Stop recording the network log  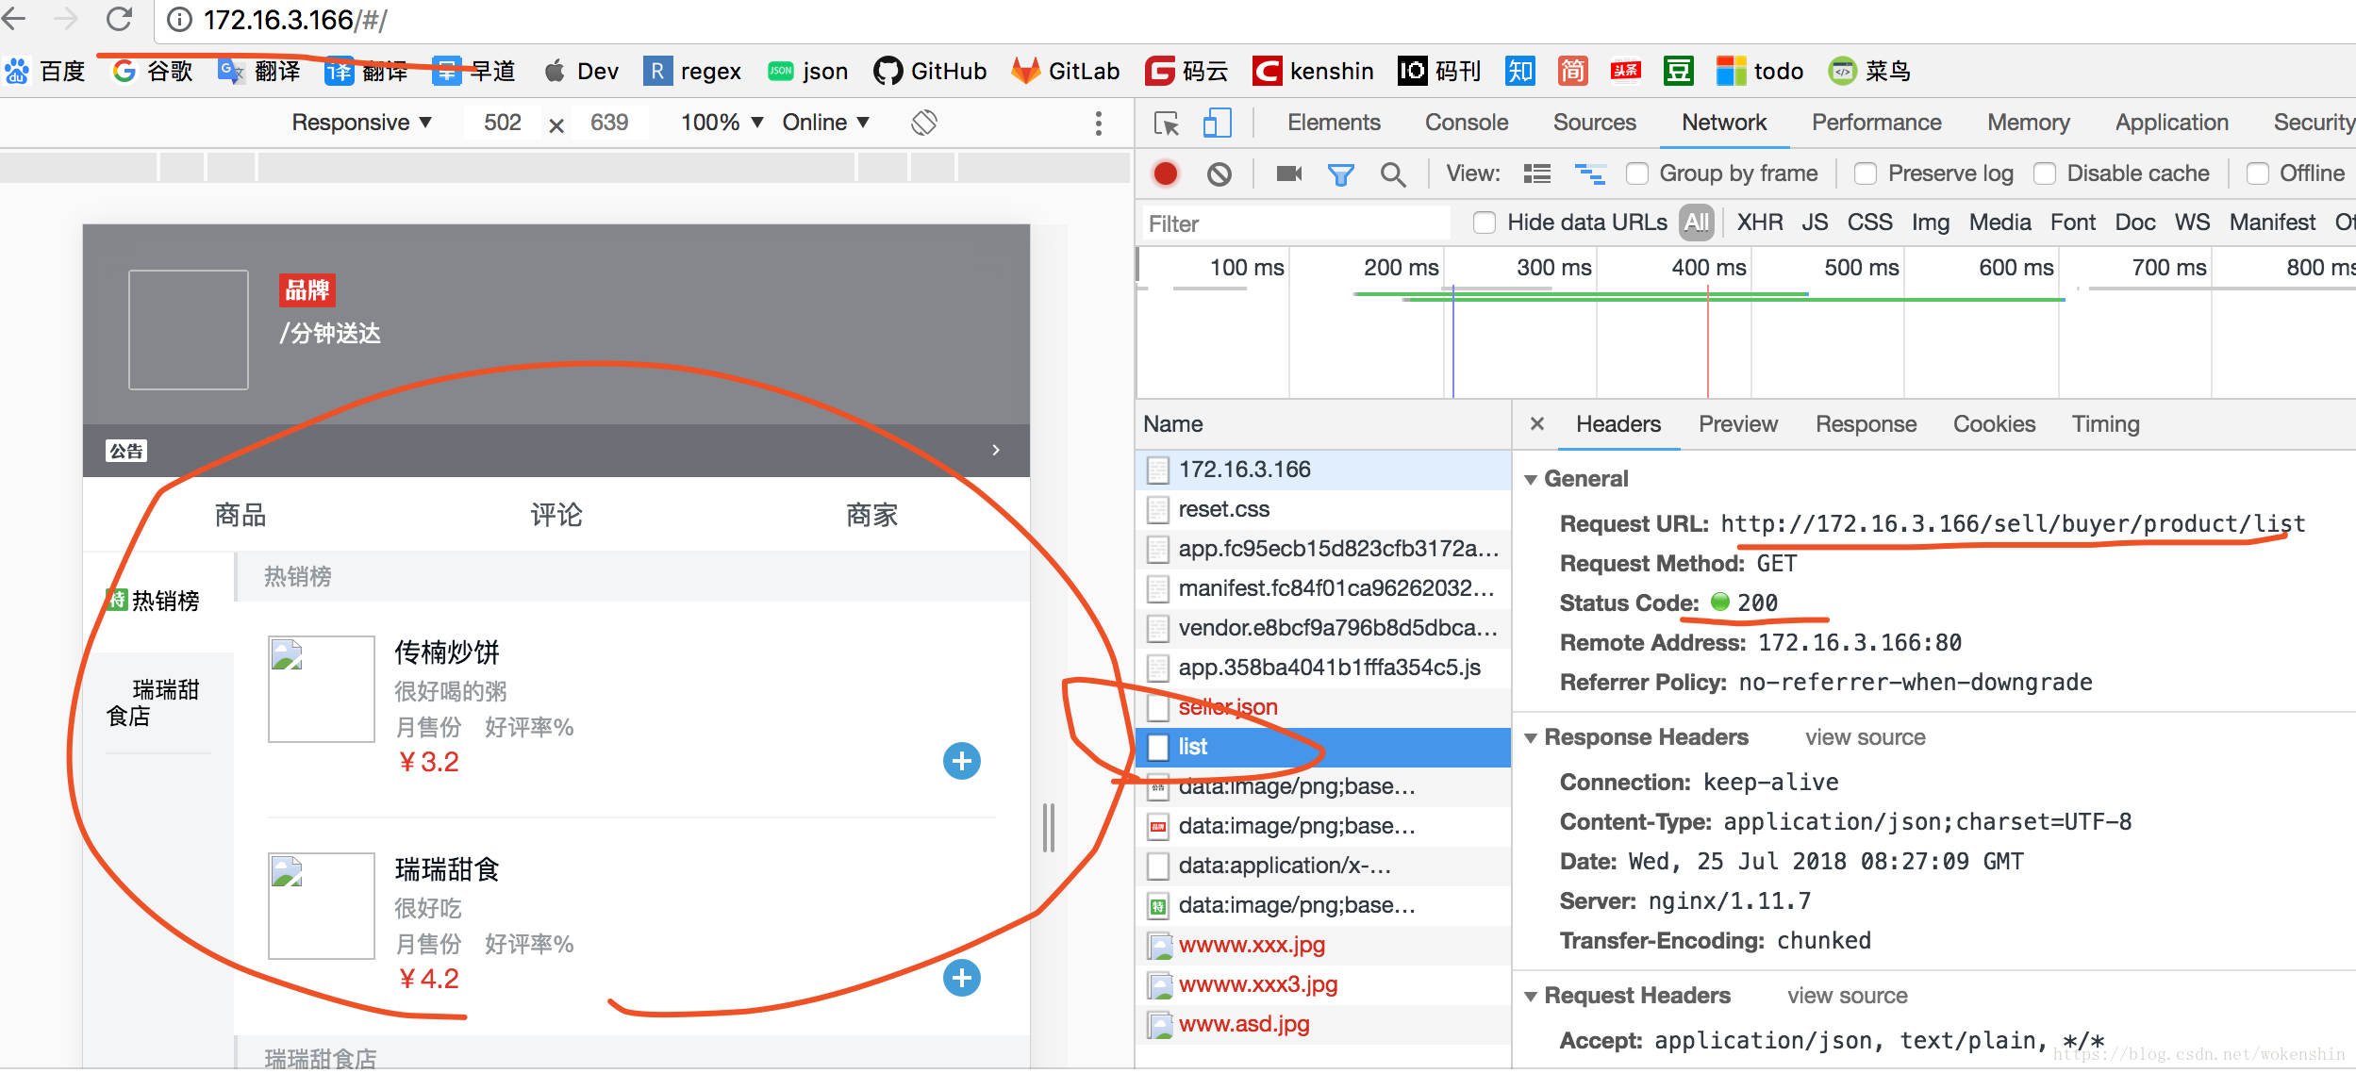pyautogui.click(x=1166, y=173)
